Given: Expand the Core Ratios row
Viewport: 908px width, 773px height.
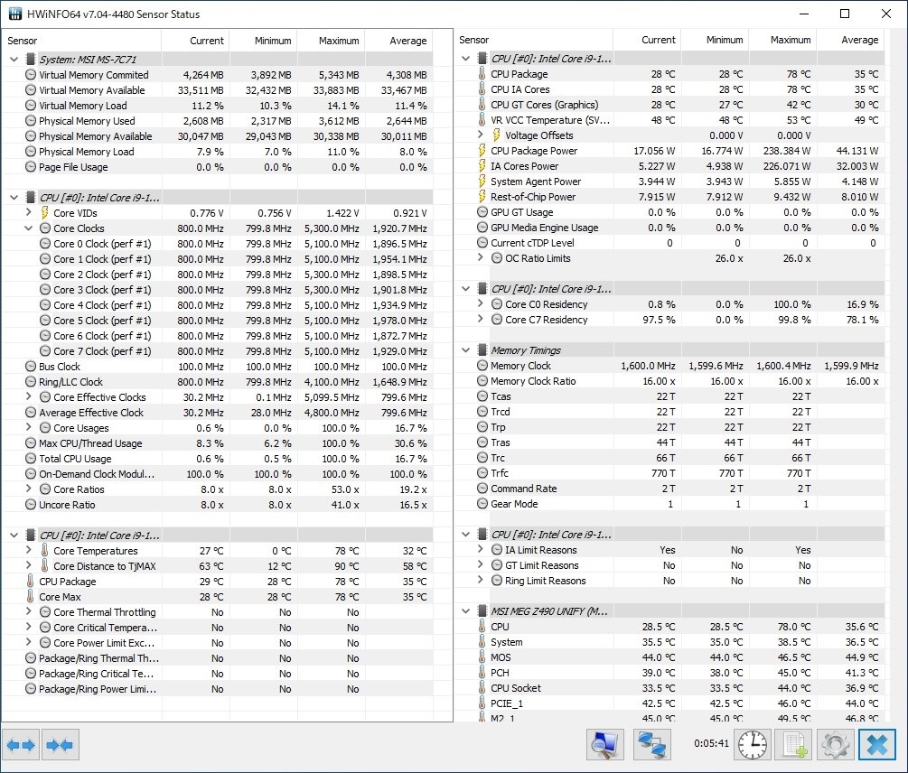Looking at the screenshot, I should tap(28, 489).
